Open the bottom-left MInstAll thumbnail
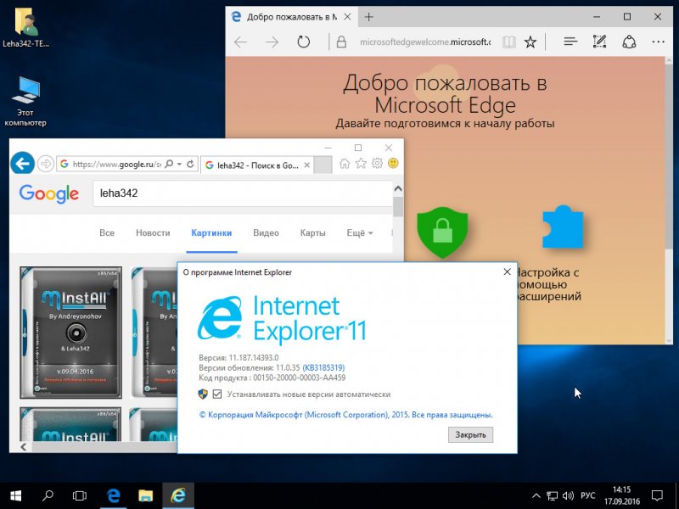The width and height of the screenshot is (679, 509). pos(71,424)
